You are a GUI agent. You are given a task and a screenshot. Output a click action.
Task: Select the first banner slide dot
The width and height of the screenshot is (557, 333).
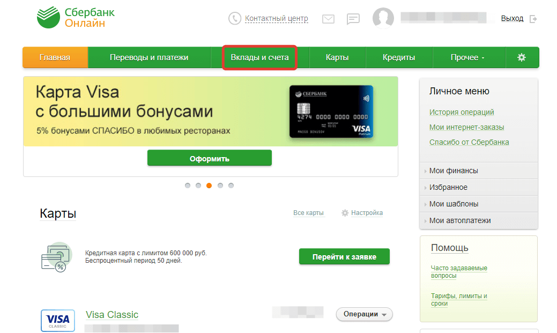pyautogui.click(x=188, y=186)
